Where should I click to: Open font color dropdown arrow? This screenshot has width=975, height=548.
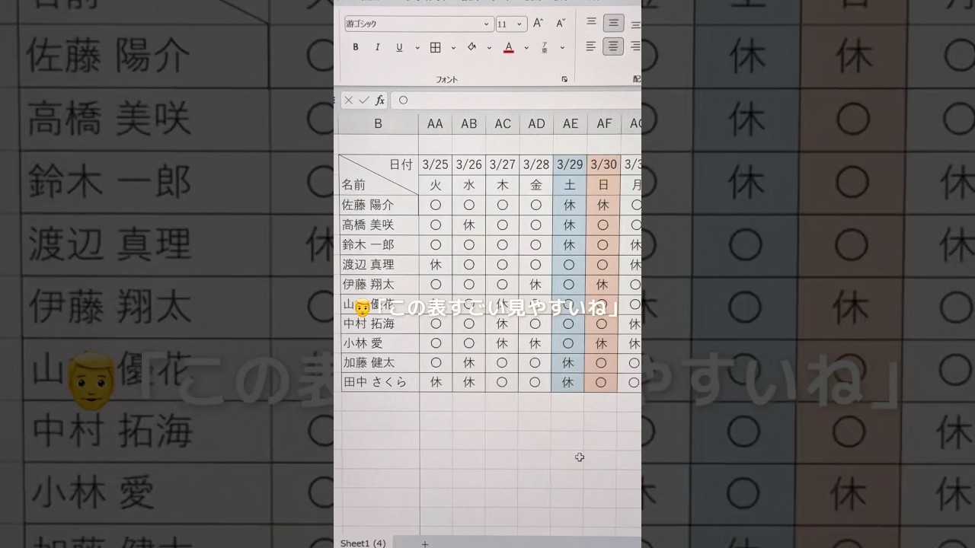click(x=526, y=47)
